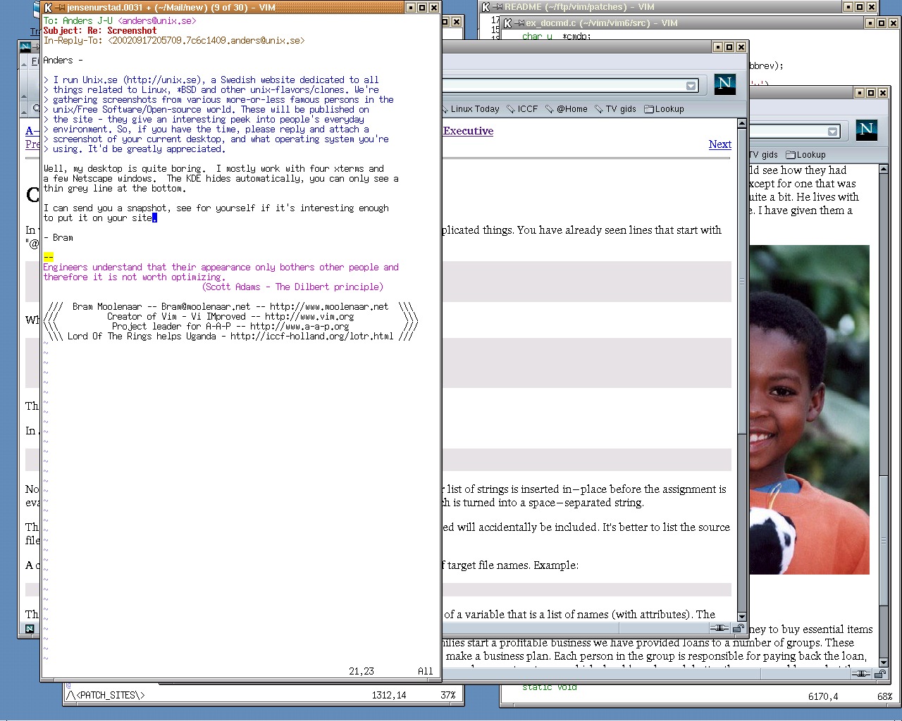902x721 pixels.
Task: Click the scroll down arrow of the right Netscape scrollbar
Action: (x=884, y=663)
